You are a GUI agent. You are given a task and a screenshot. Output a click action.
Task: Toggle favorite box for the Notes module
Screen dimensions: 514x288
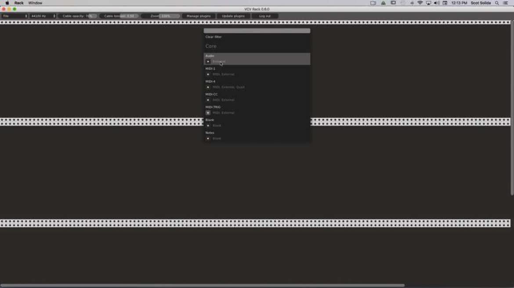click(x=208, y=139)
